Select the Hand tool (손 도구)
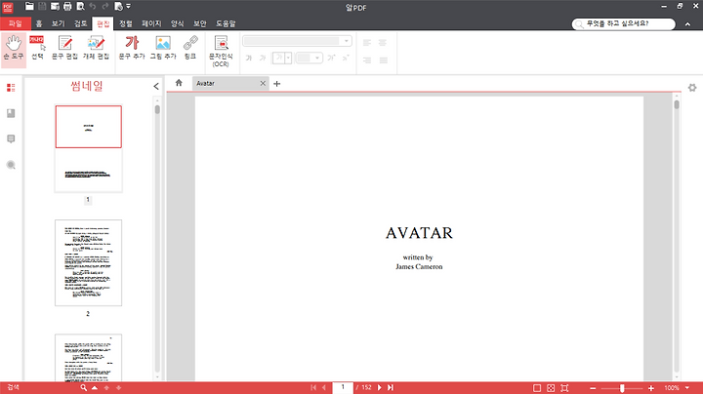The image size is (703, 394). 14,48
